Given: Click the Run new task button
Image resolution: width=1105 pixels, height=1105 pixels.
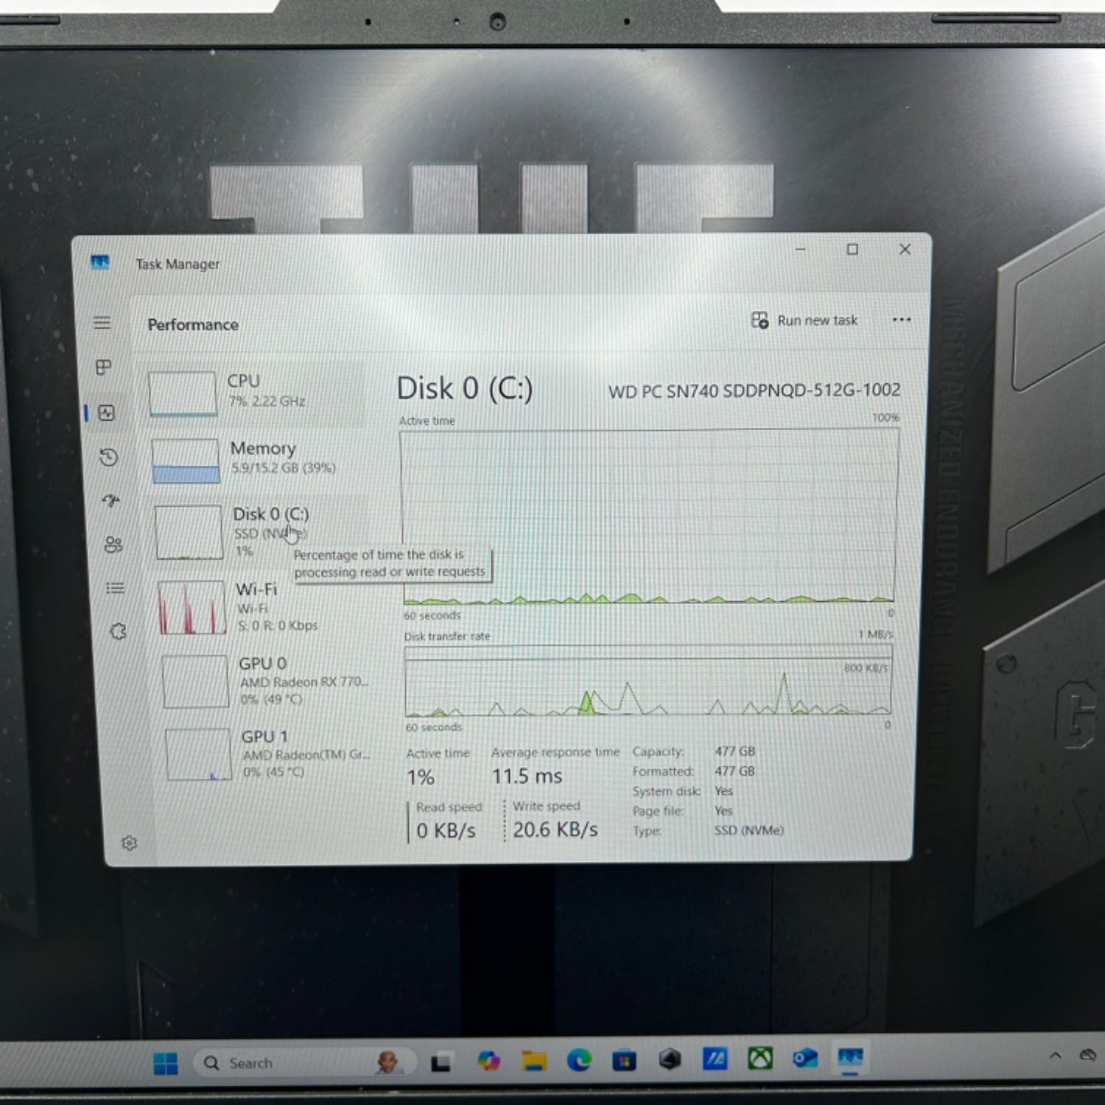Looking at the screenshot, I should tap(804, 320).
